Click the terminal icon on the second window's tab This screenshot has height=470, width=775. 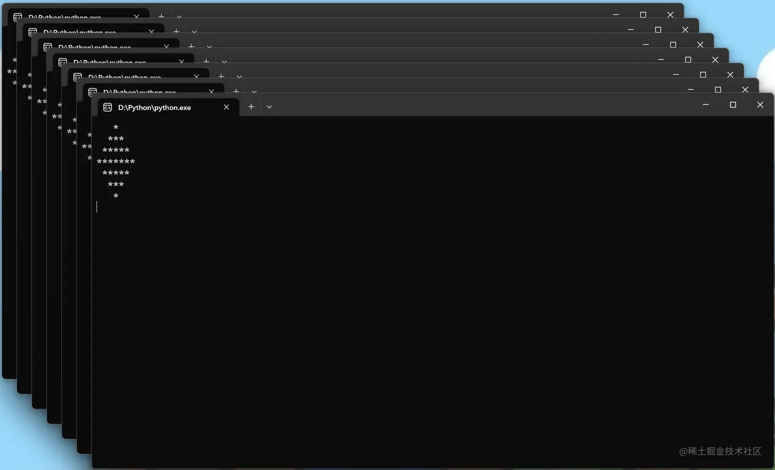[x=93, y=92]
